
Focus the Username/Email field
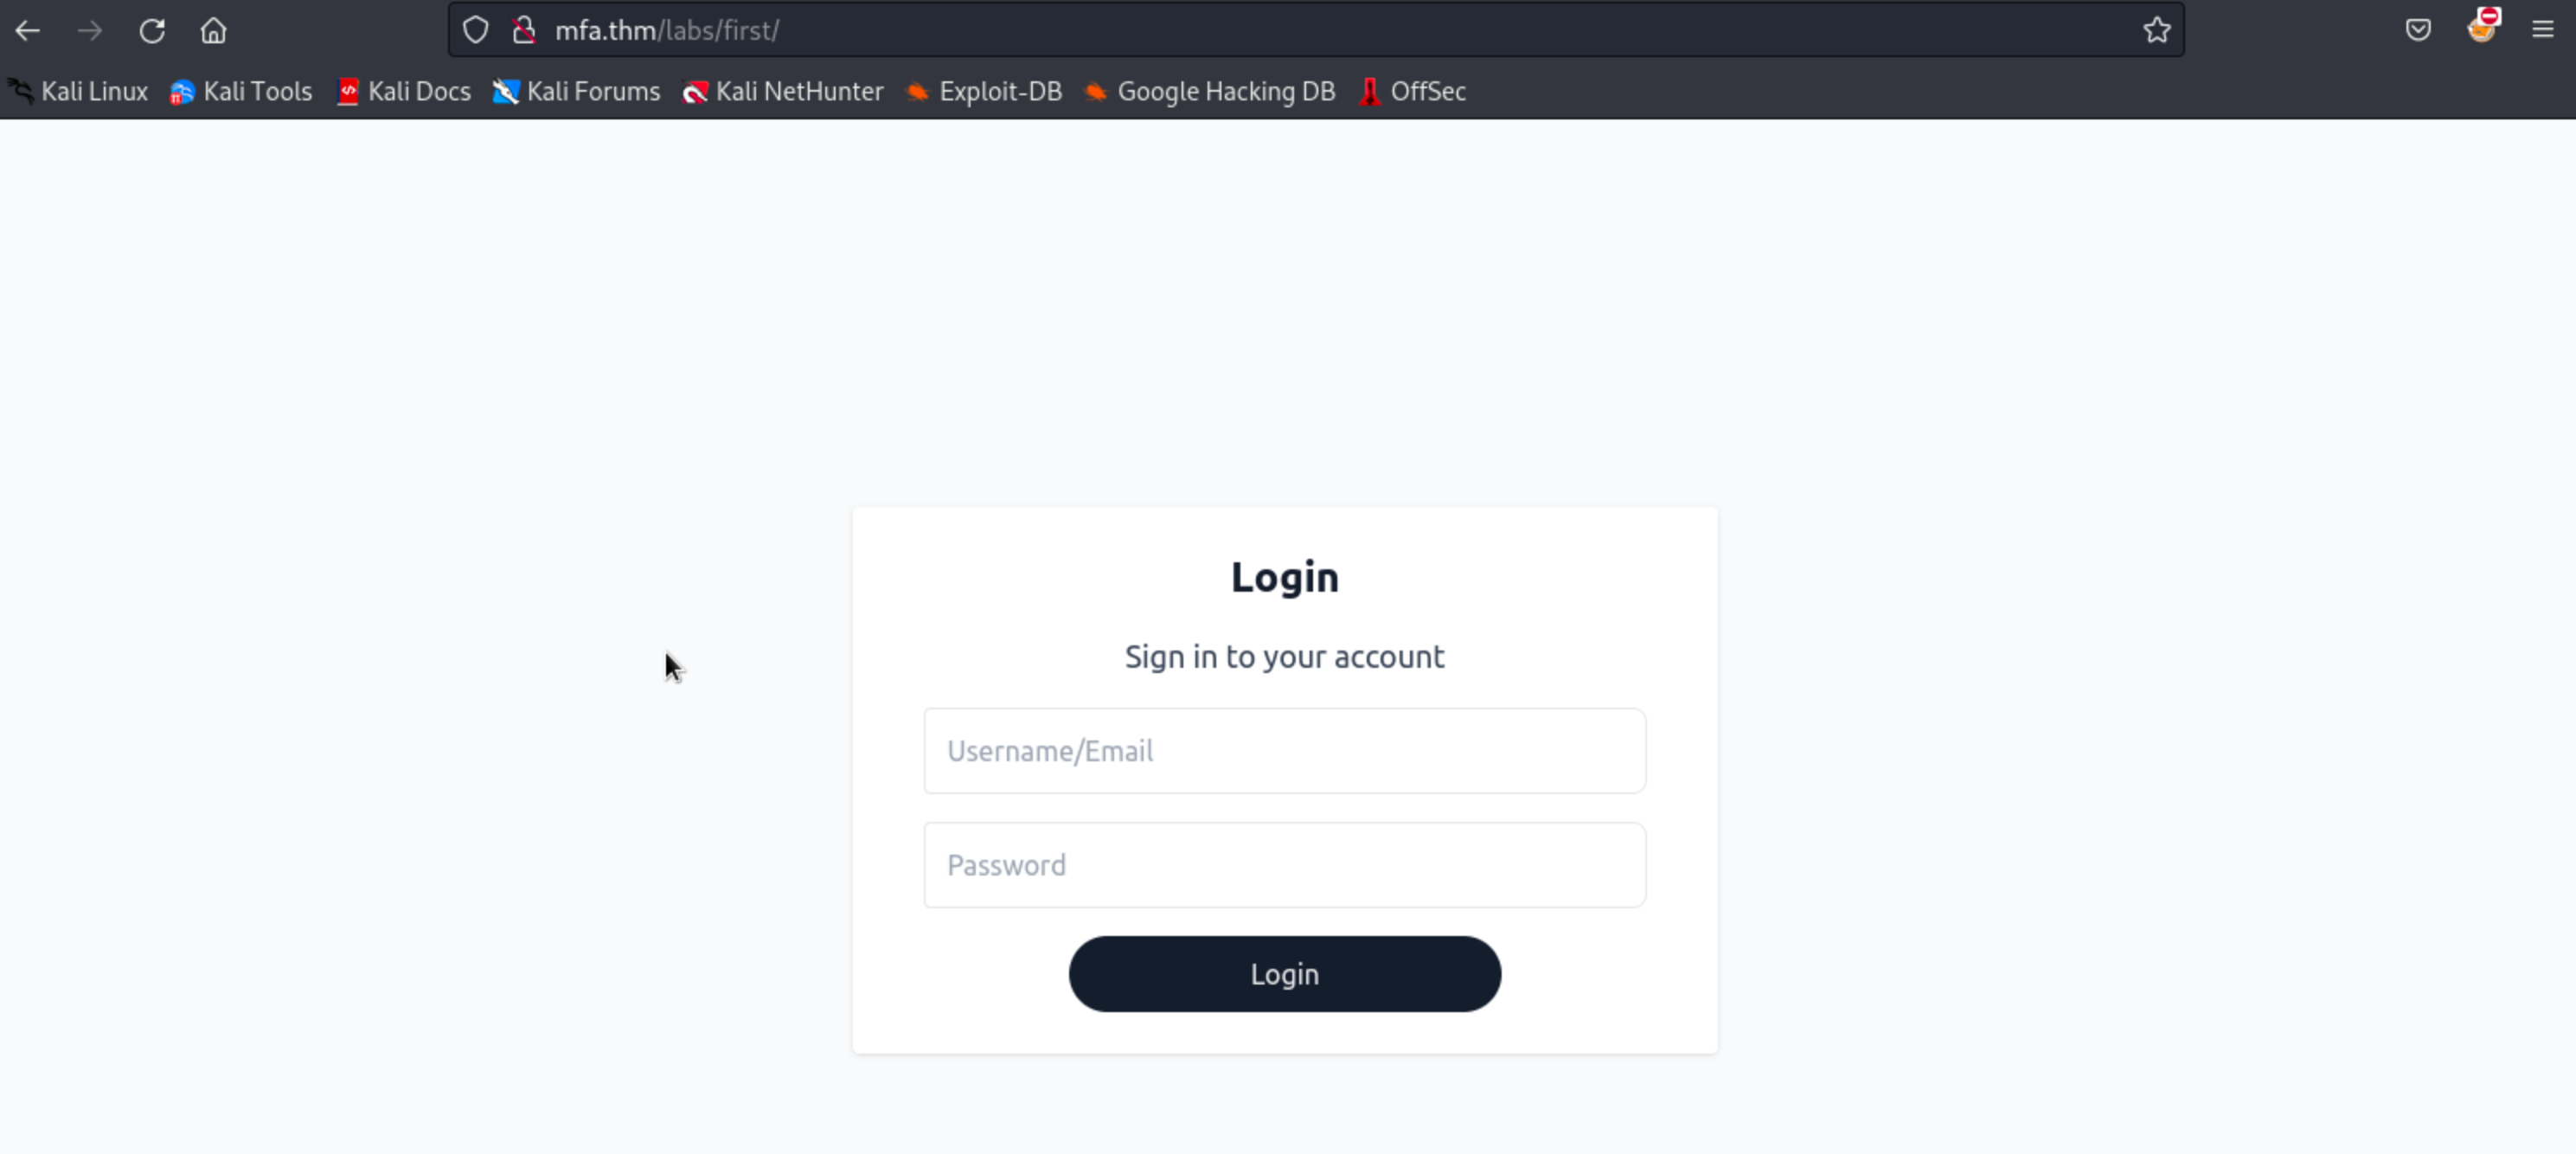pos(1284,751)
